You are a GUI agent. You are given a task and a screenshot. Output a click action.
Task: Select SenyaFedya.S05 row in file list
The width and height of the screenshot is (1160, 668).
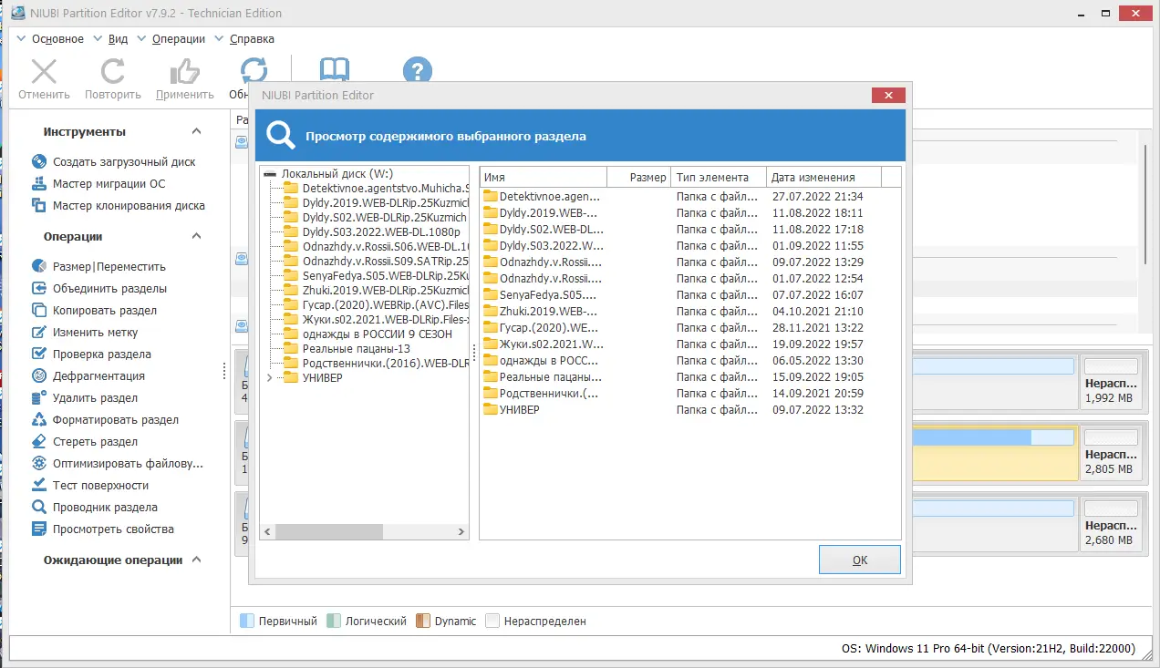click(x=690, y=295)
